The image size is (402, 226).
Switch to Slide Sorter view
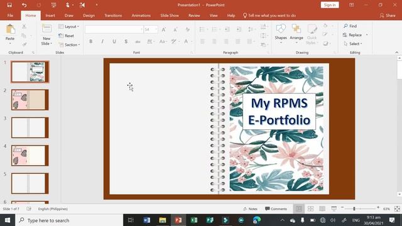tap(310, 209)
